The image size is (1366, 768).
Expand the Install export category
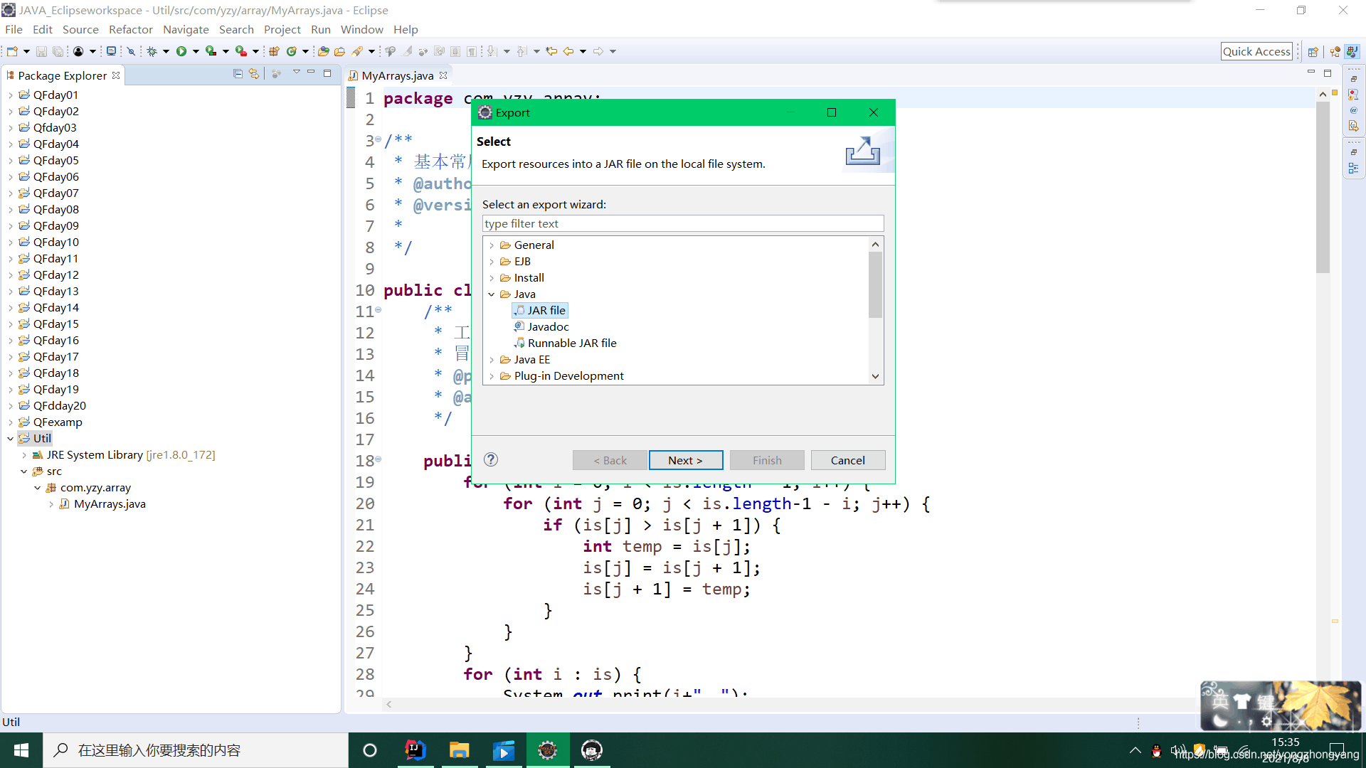(492, 278)
